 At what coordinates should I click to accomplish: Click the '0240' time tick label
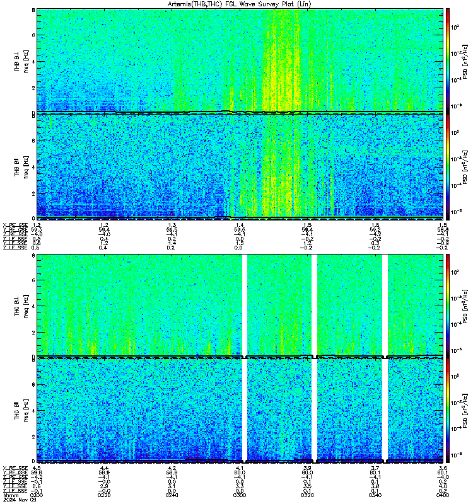tap(172, 495)
